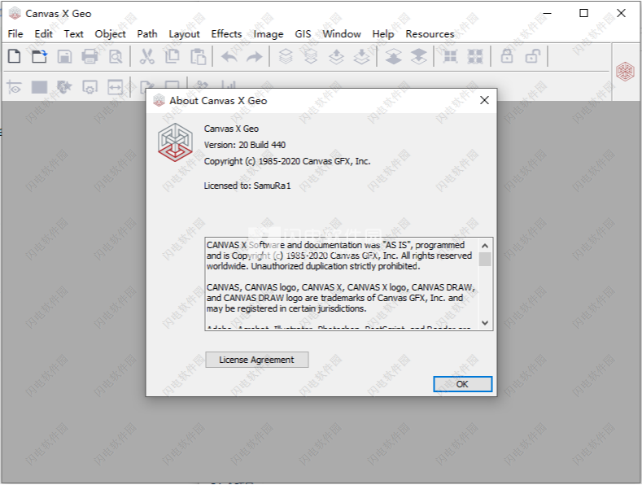Click the screen with gear icon
The image size is (642, 485).
(x=90, y=87)
